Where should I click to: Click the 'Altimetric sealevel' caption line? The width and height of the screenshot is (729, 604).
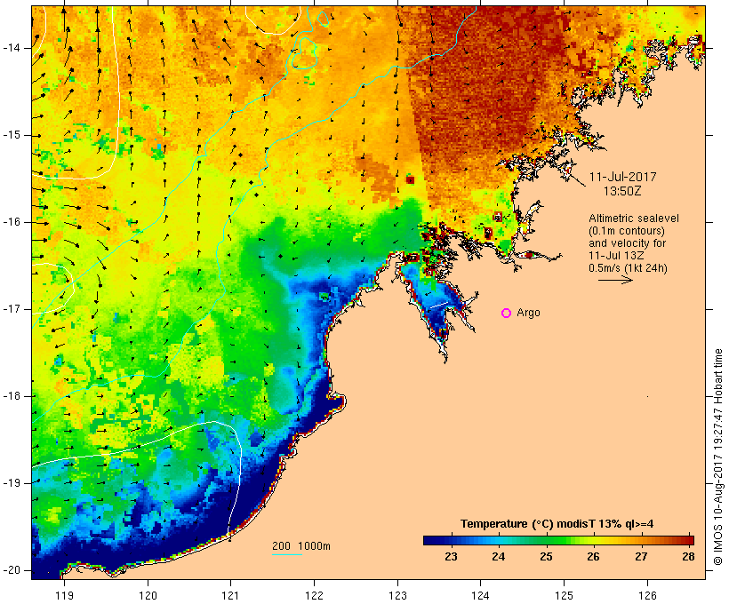(634, 219)
